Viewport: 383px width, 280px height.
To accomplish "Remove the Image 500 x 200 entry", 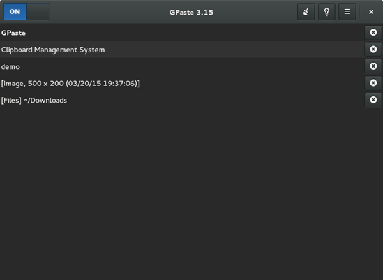I will tap(373, 83).
